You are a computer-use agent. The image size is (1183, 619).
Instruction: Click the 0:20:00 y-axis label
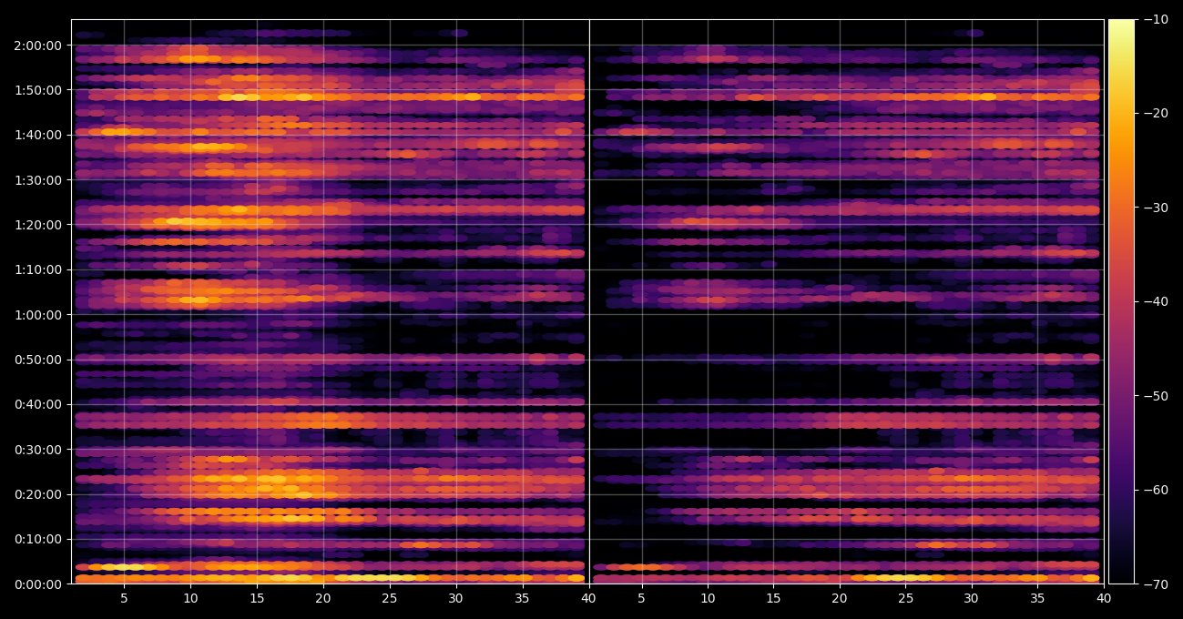(x=37, y=494)
